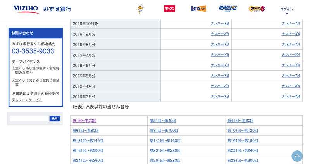The width and height of the screenshot is (310, 164).
Task: Select the 2019年8月分 row label
Action: 84,45
